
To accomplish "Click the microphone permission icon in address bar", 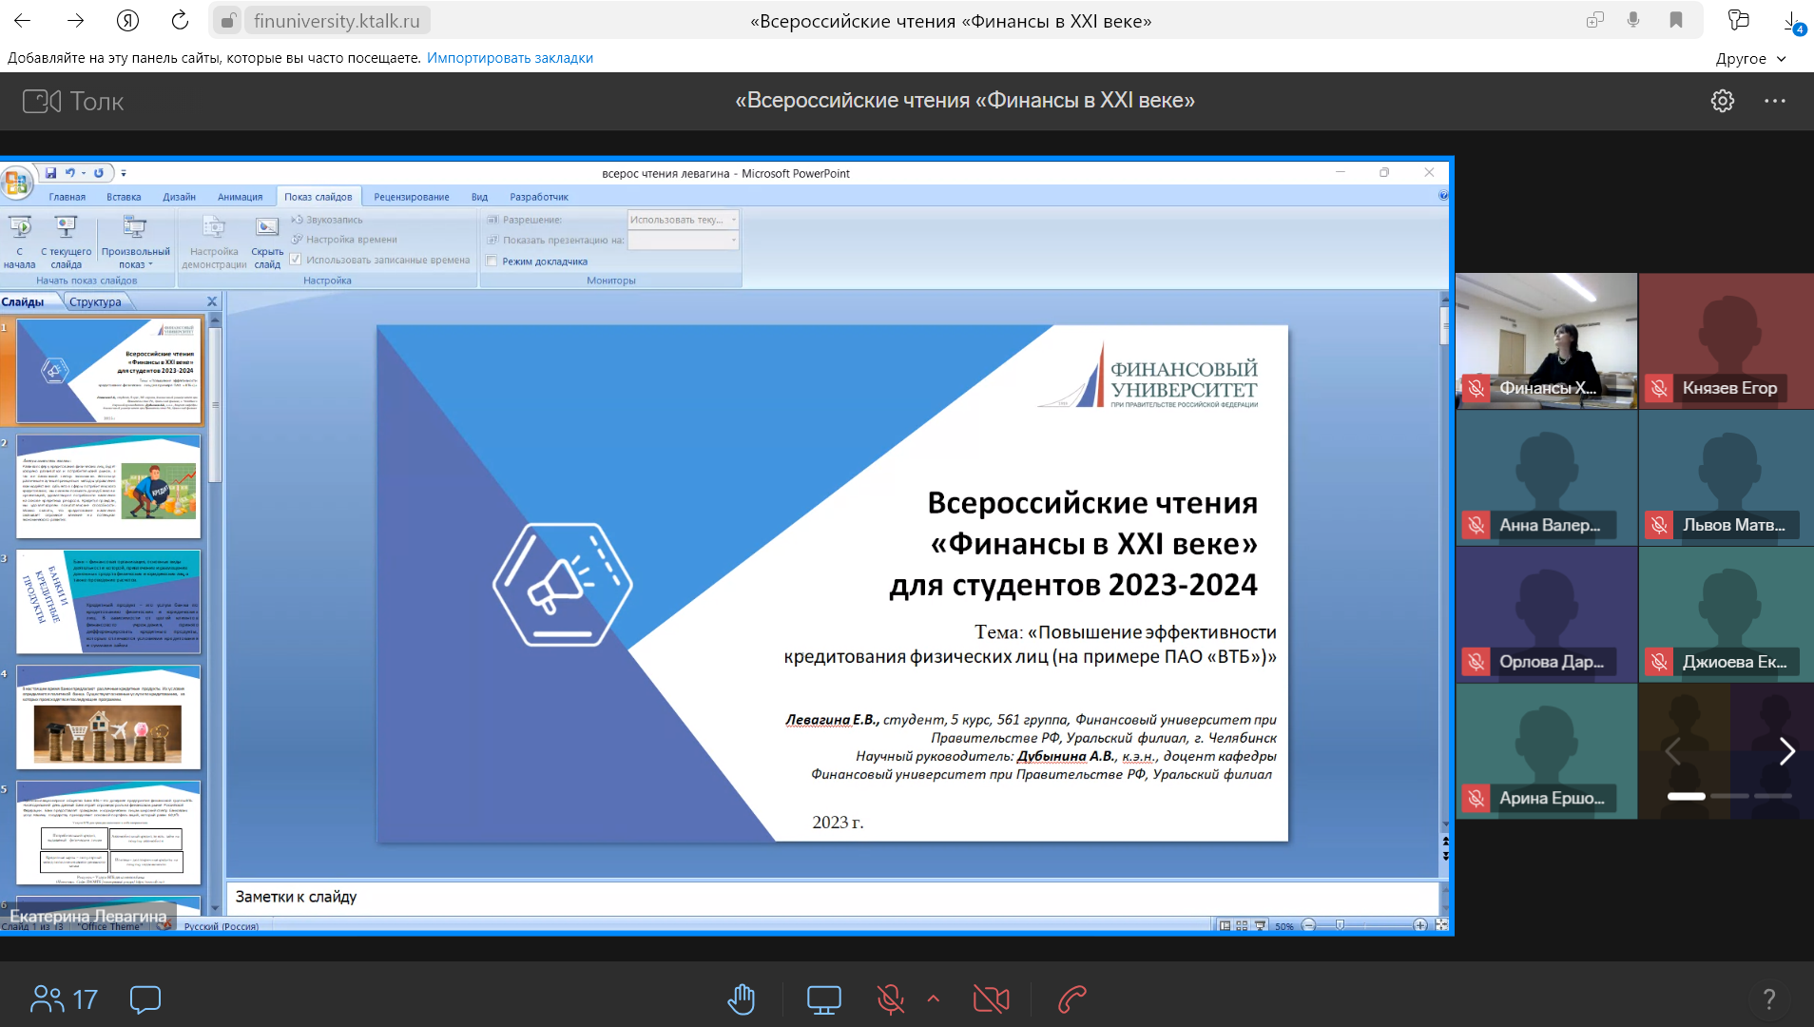I will coord(1633,20).
